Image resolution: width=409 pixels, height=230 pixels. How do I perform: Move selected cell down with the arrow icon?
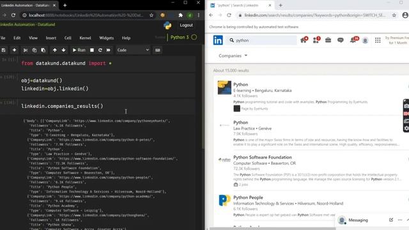pos(63,50)
